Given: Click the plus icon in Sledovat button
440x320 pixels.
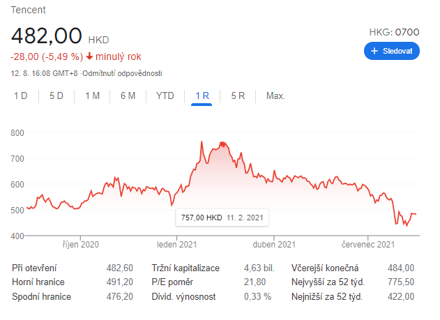Looking at the screenshot, I should (374, 51).
